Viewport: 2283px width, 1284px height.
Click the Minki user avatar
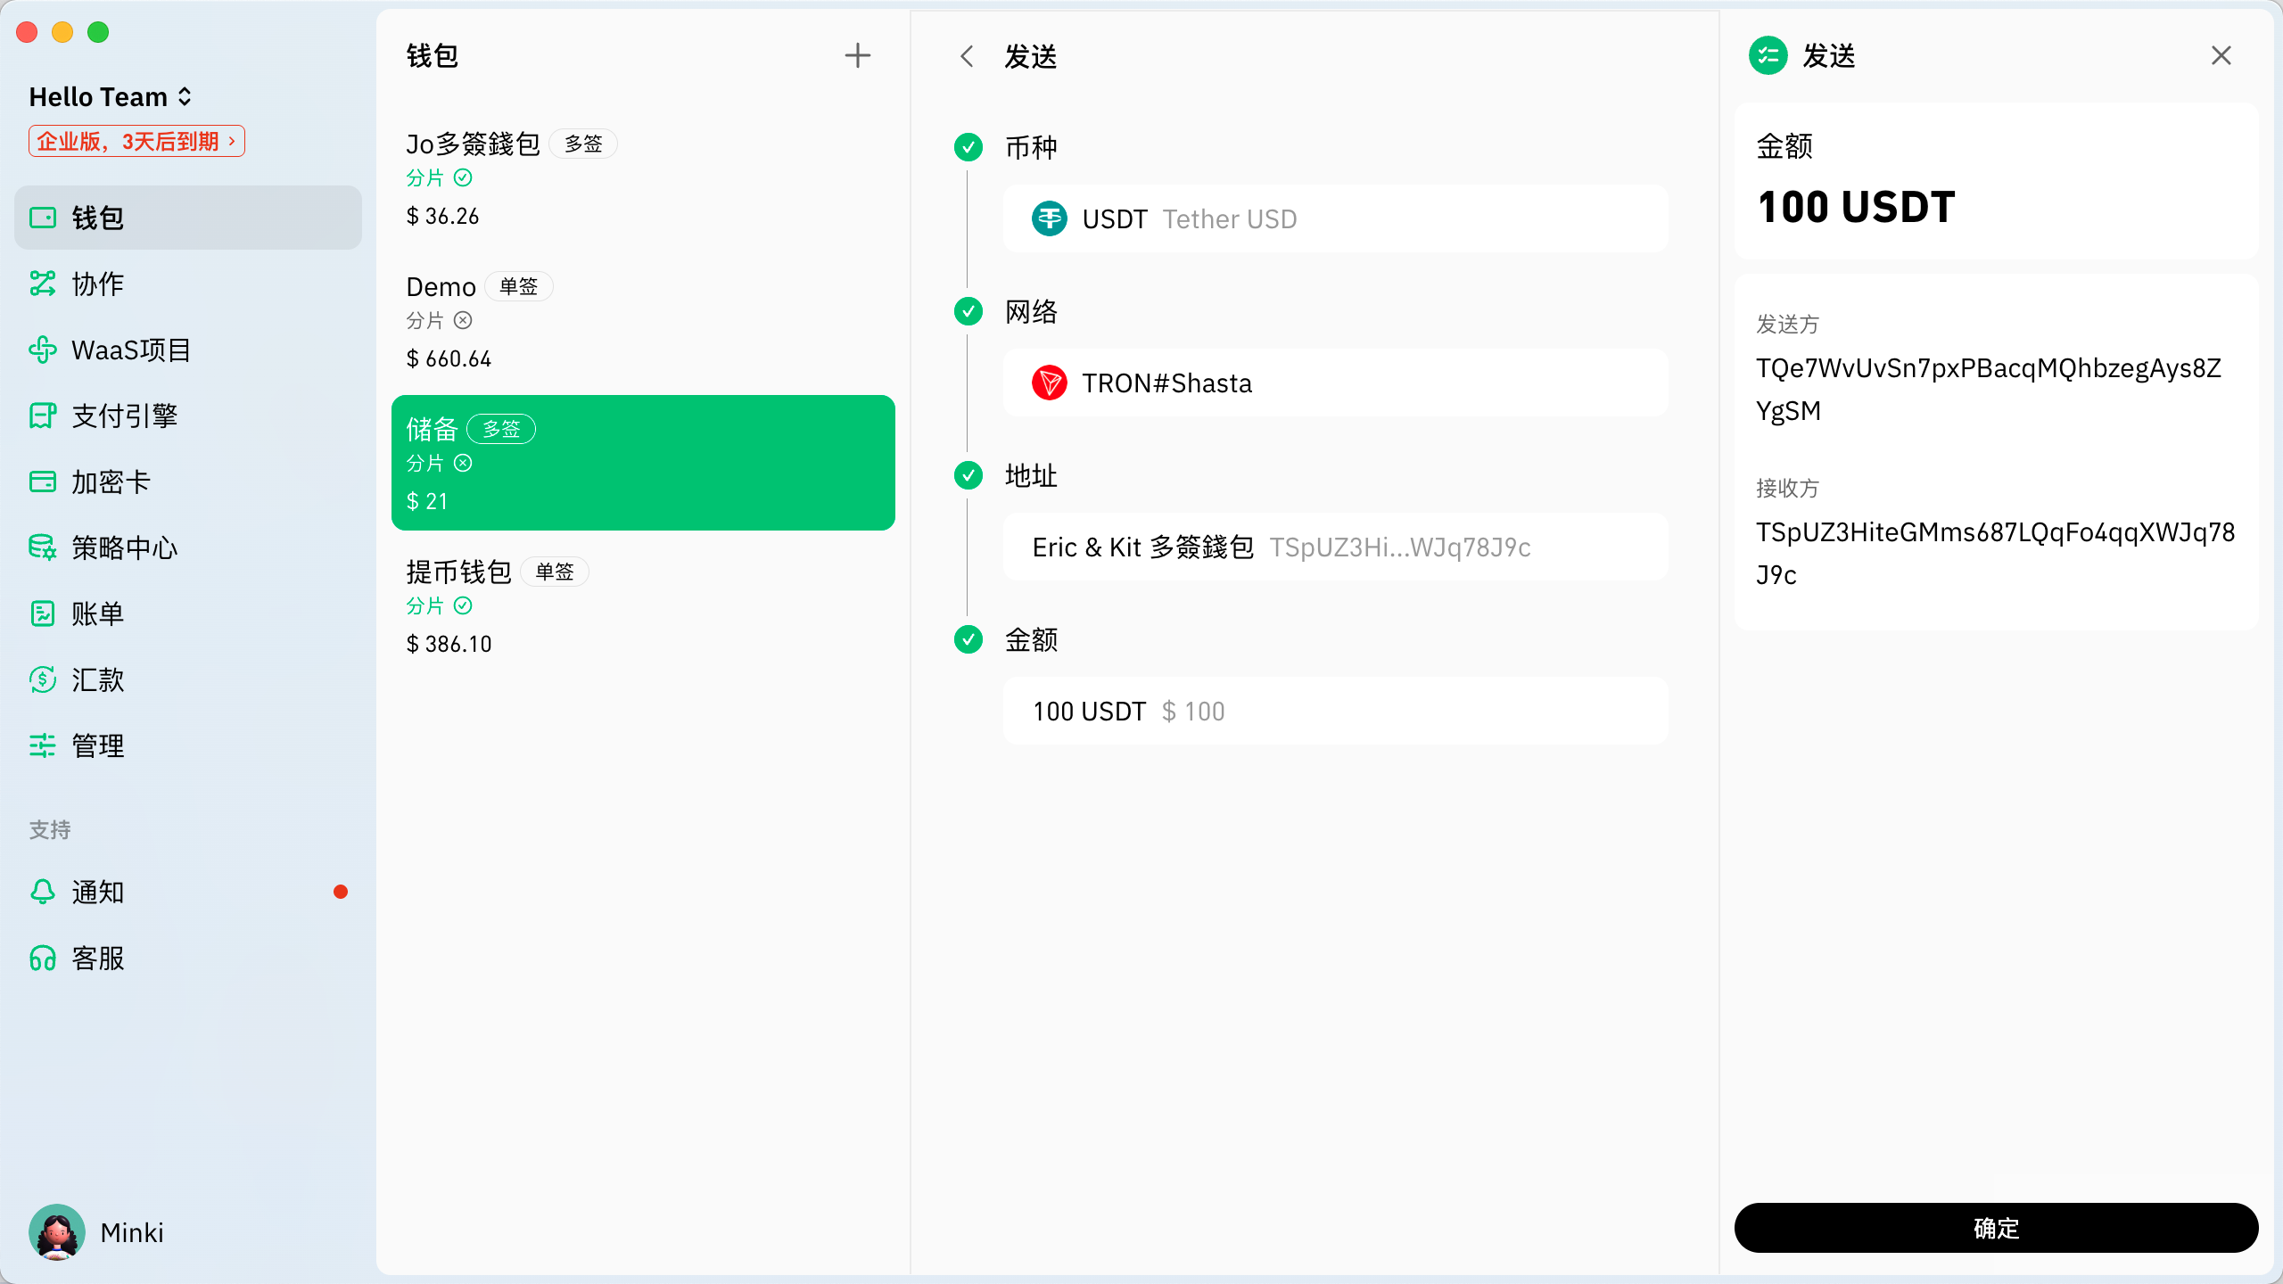click(57, 1232)
